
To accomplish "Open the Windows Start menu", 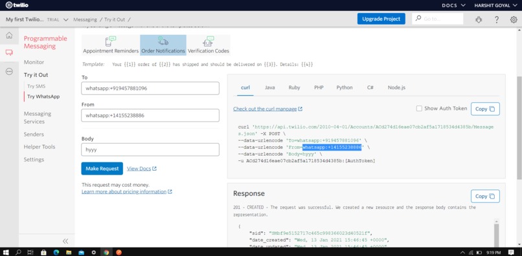I will (6, 252).
